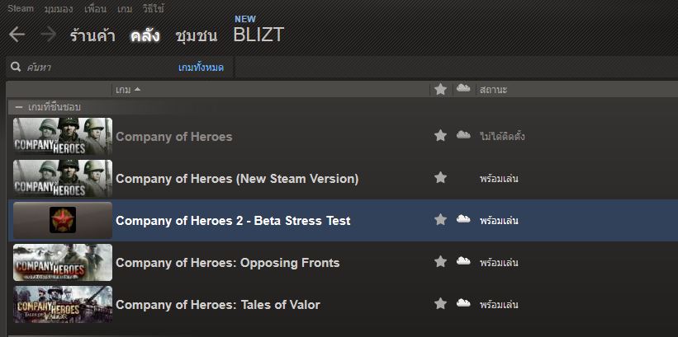
Task: Collapse the เกมที่ชื่นชอบ favorites category
Action: click(x=19, y=107)
